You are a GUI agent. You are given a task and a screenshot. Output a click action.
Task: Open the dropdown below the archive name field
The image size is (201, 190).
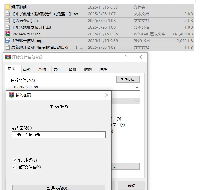(137, 101)
